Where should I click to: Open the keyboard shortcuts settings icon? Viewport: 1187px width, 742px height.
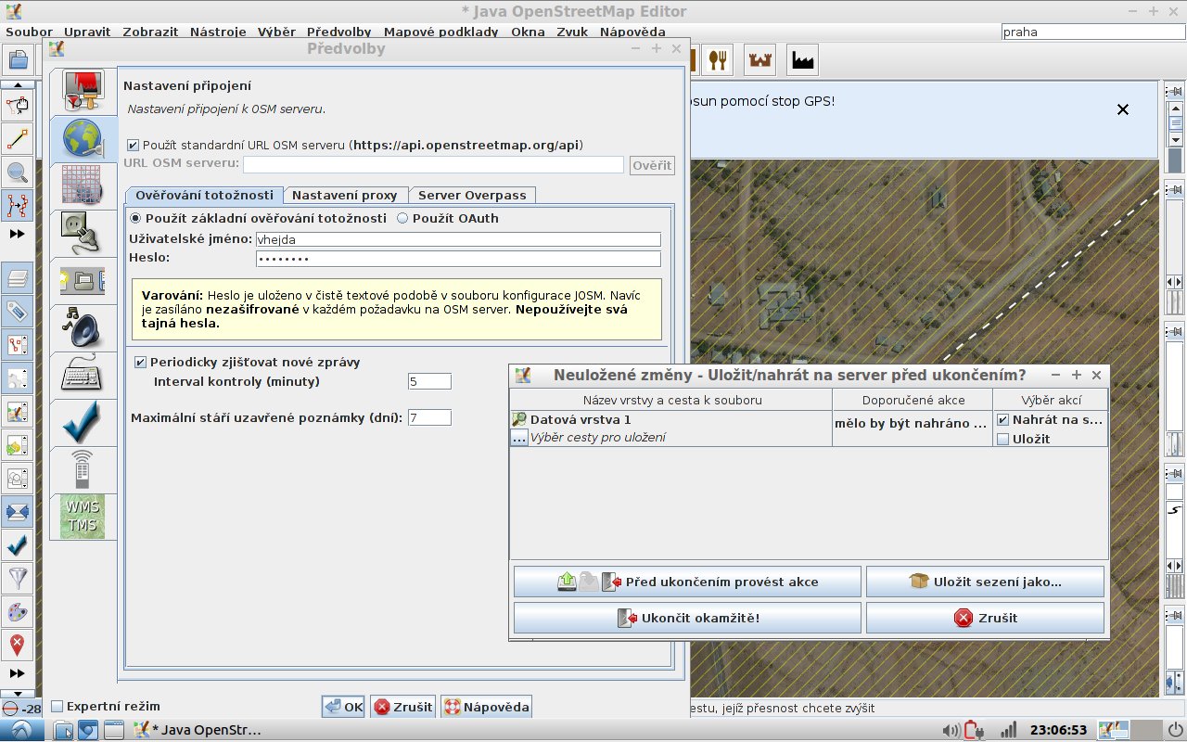pyautogui.click(x=83, y=376)
